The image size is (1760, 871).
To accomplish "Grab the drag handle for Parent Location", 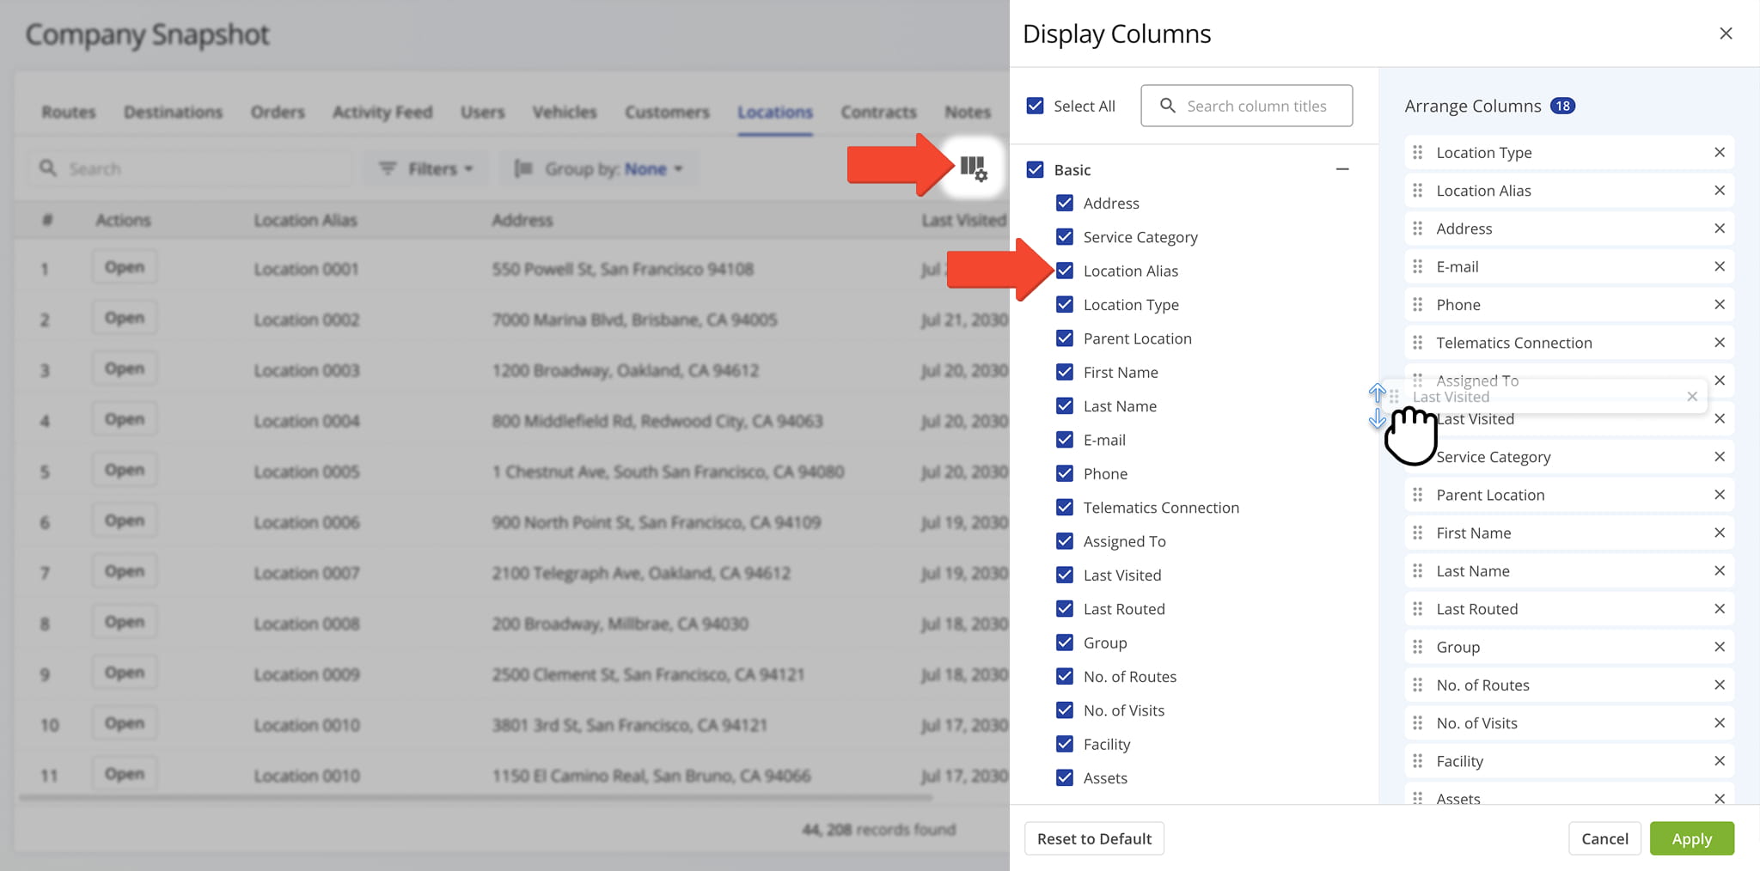I will pos(1417,495).
